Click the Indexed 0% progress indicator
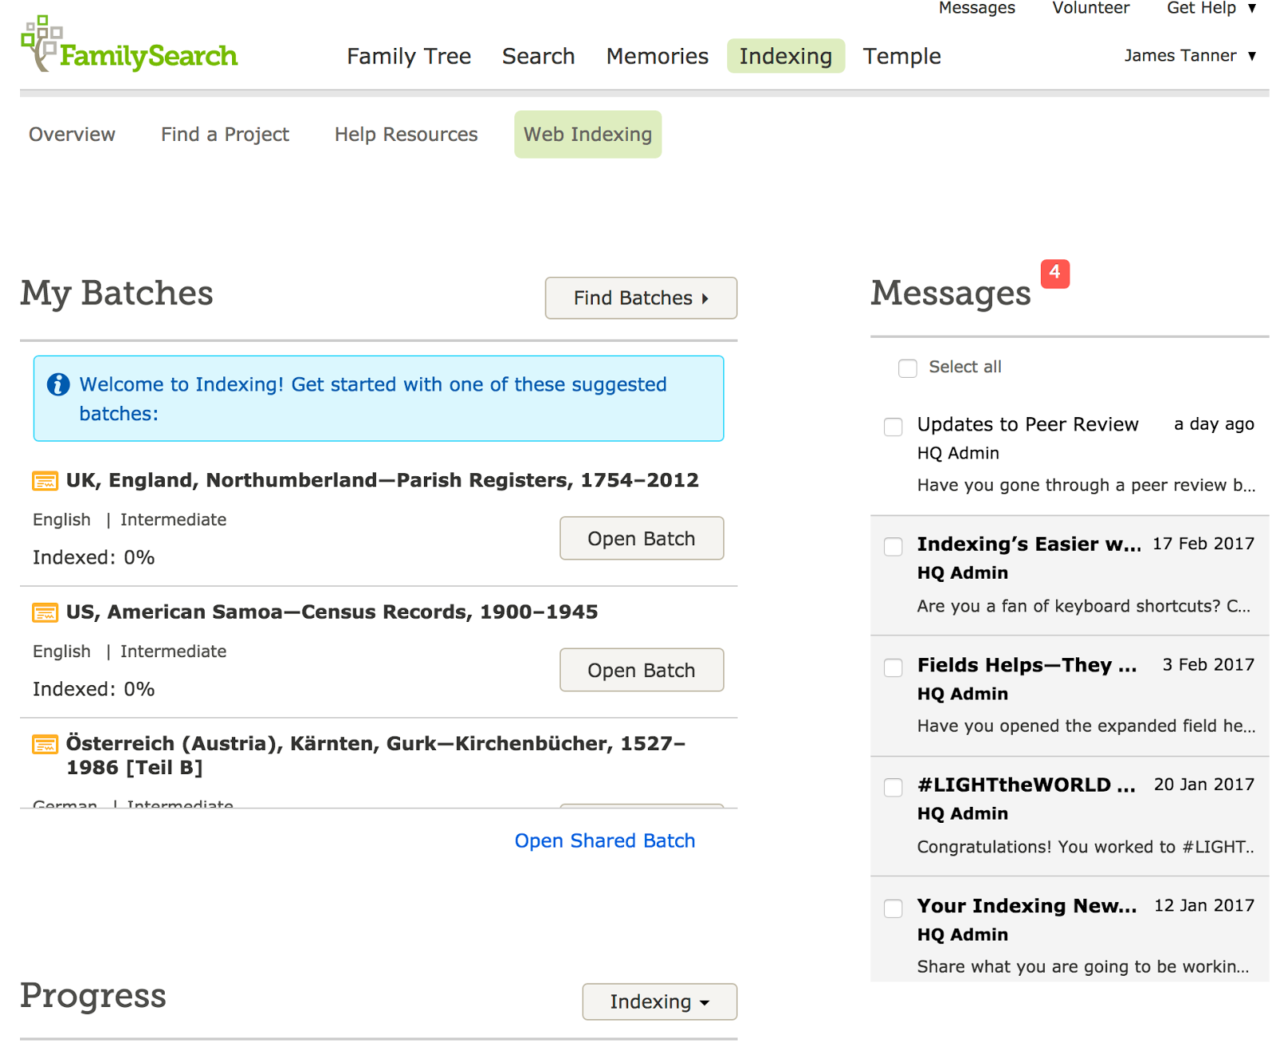The height and width of the screenshot is (1043, 1280). (94, 557)
